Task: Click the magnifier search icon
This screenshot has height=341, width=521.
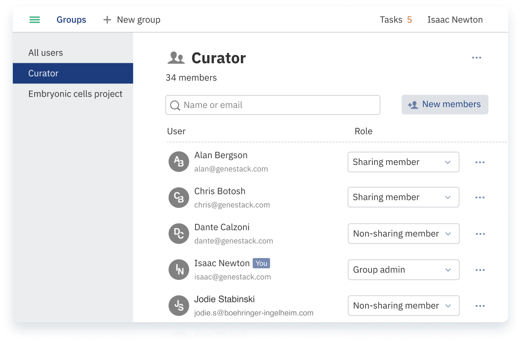Action: coord(175,105)
